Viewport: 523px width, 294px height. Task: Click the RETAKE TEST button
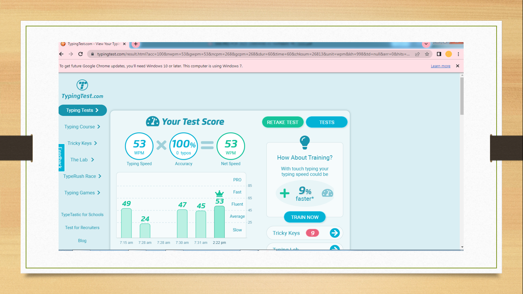pos(283,122)
